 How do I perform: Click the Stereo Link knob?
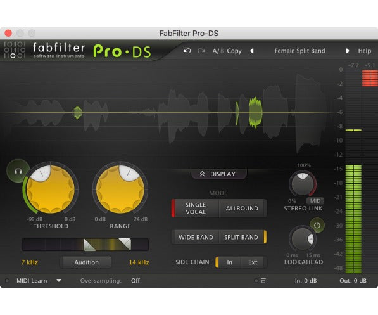click(x=303, y=184)
